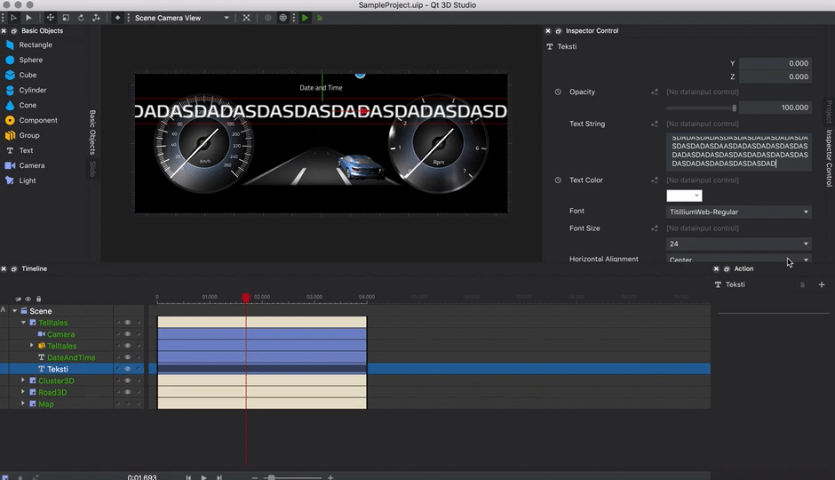Click the rotate tool in toolbar
The width and height of the screenshot is (835, 480).
coord(80,18)
